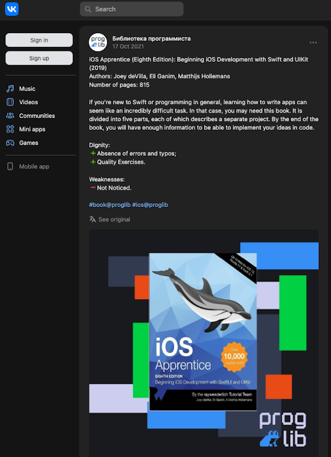Click the Authors line Joey deVilla, Eli Ganim
Screen dimensions: 331x457
159,76
